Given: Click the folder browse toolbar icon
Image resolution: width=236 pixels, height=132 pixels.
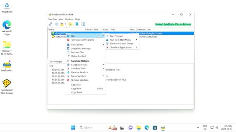Looking at the screenshot, I should (x=70, y=24).
